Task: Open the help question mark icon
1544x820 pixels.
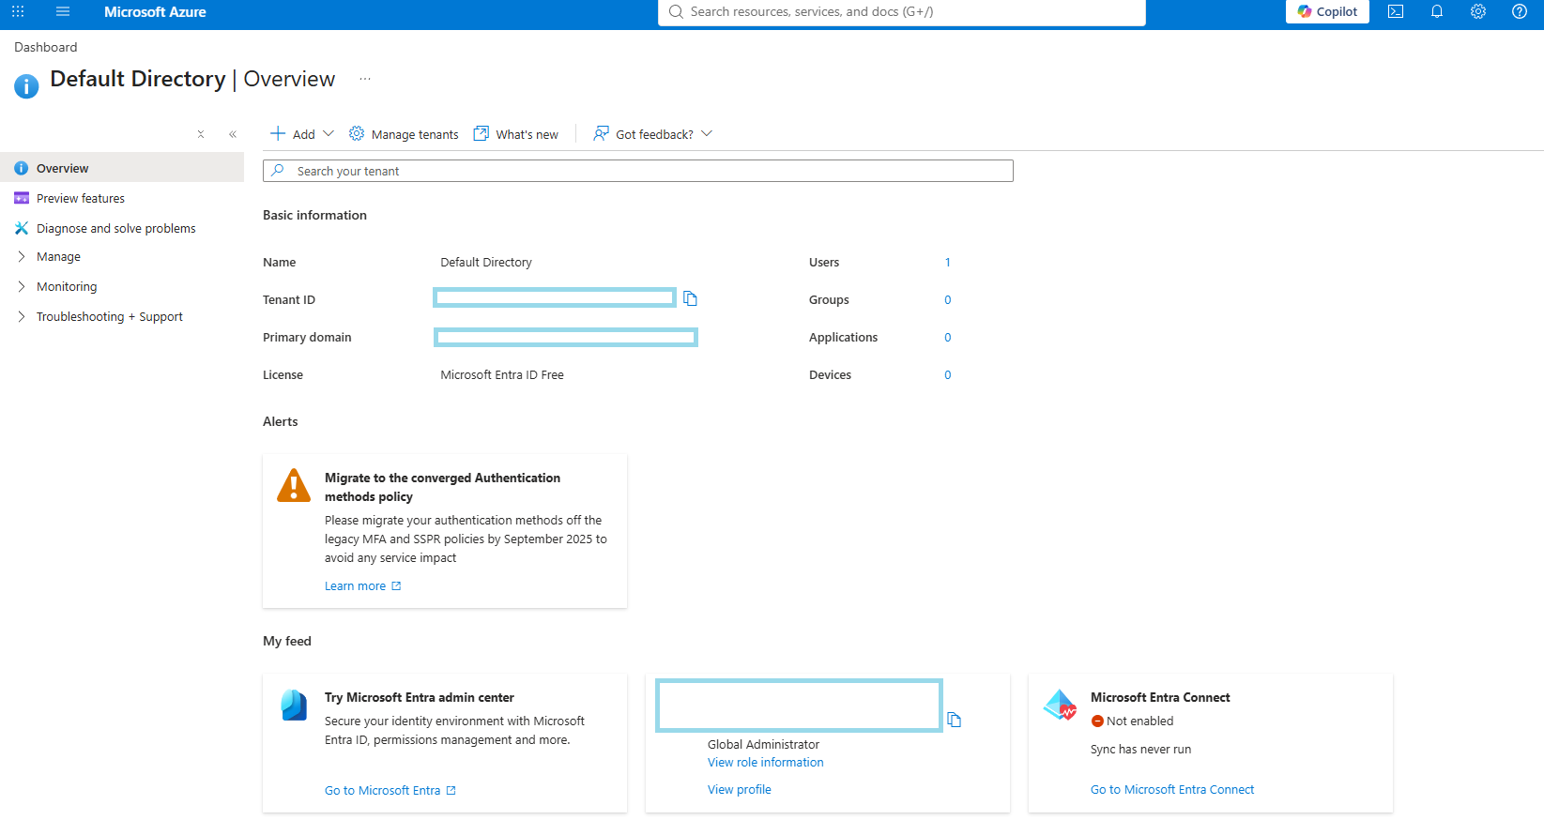Action: (x=1520, y=11)
